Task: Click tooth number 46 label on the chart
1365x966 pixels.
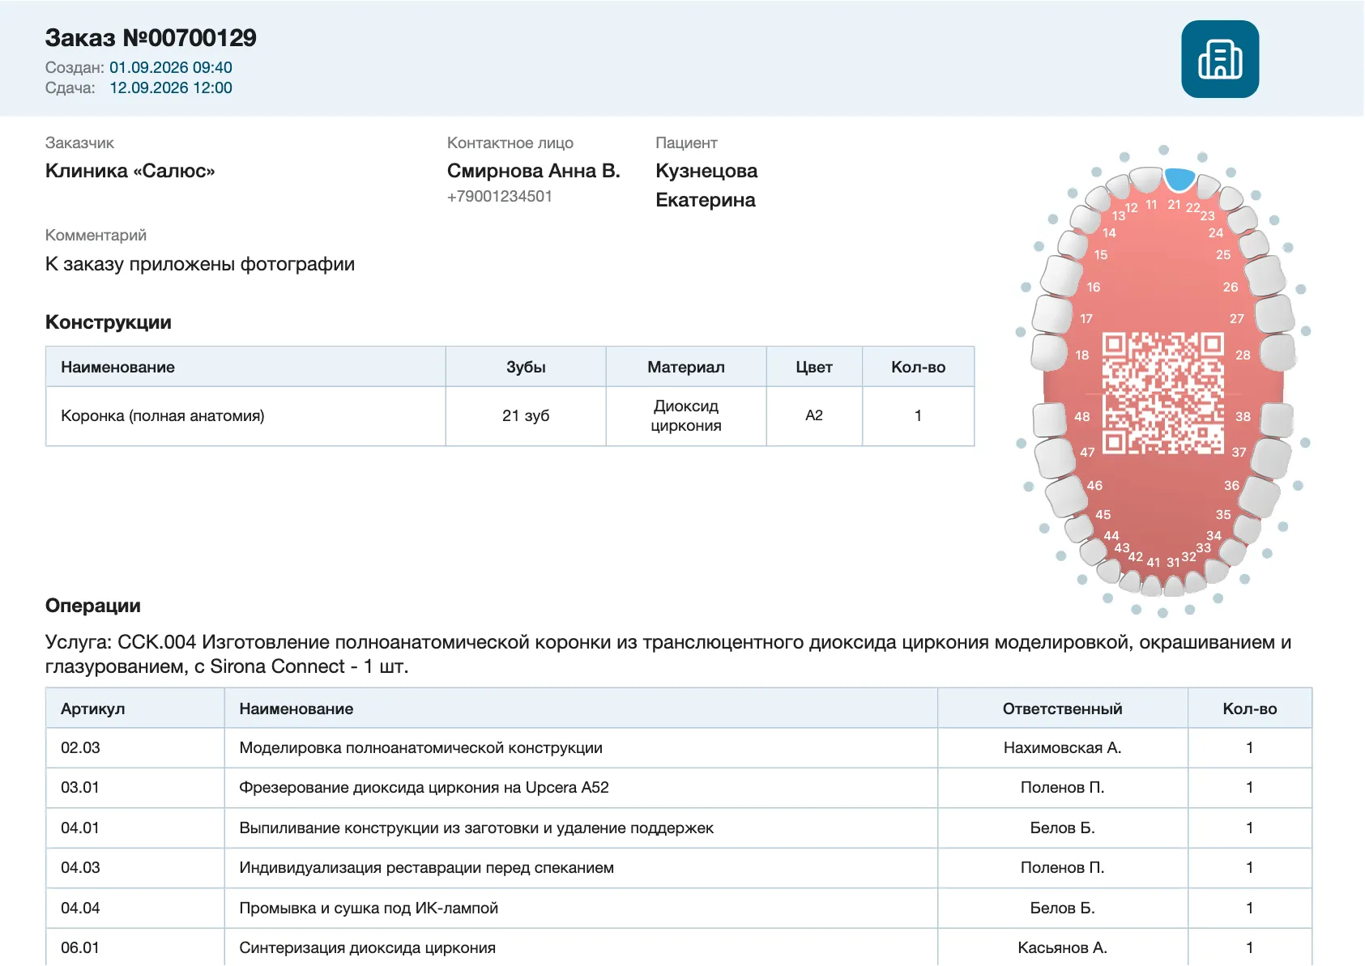Action: 1094,485
